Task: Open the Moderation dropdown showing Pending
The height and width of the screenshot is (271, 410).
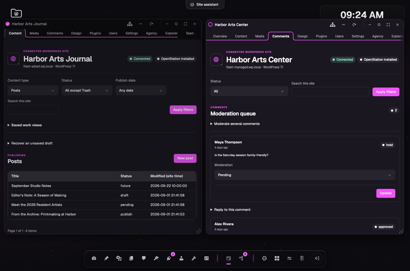Action: pyautogui.click(x=305, y=175)
